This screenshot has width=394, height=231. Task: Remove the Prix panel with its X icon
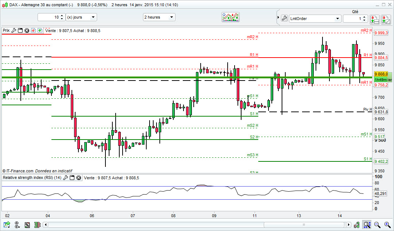tap(27, 30)
